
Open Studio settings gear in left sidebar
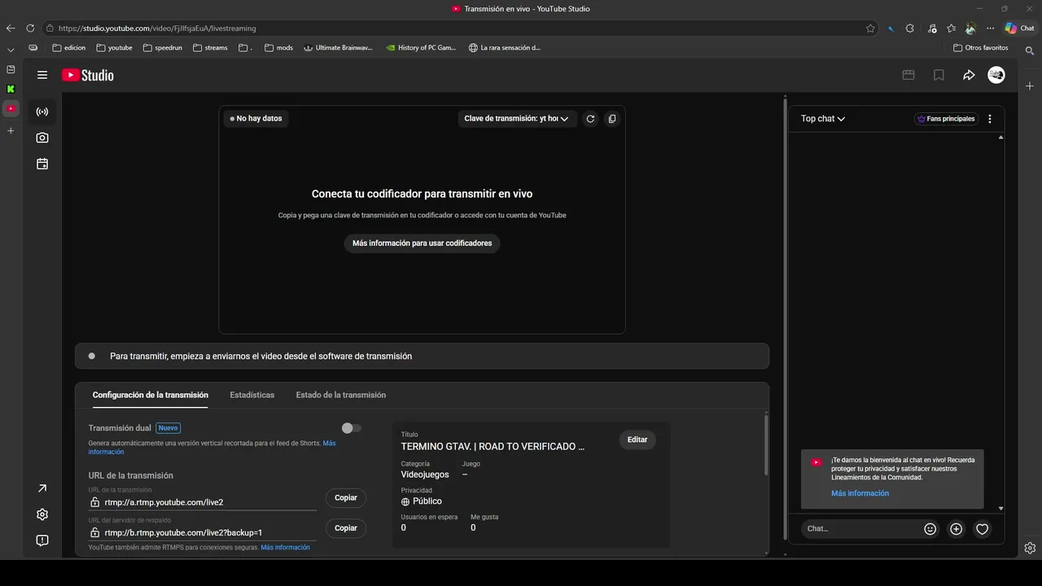pos(42,514)
